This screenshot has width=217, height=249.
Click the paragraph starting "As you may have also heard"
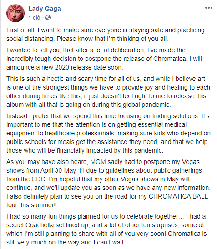click(x=108, y=184)
